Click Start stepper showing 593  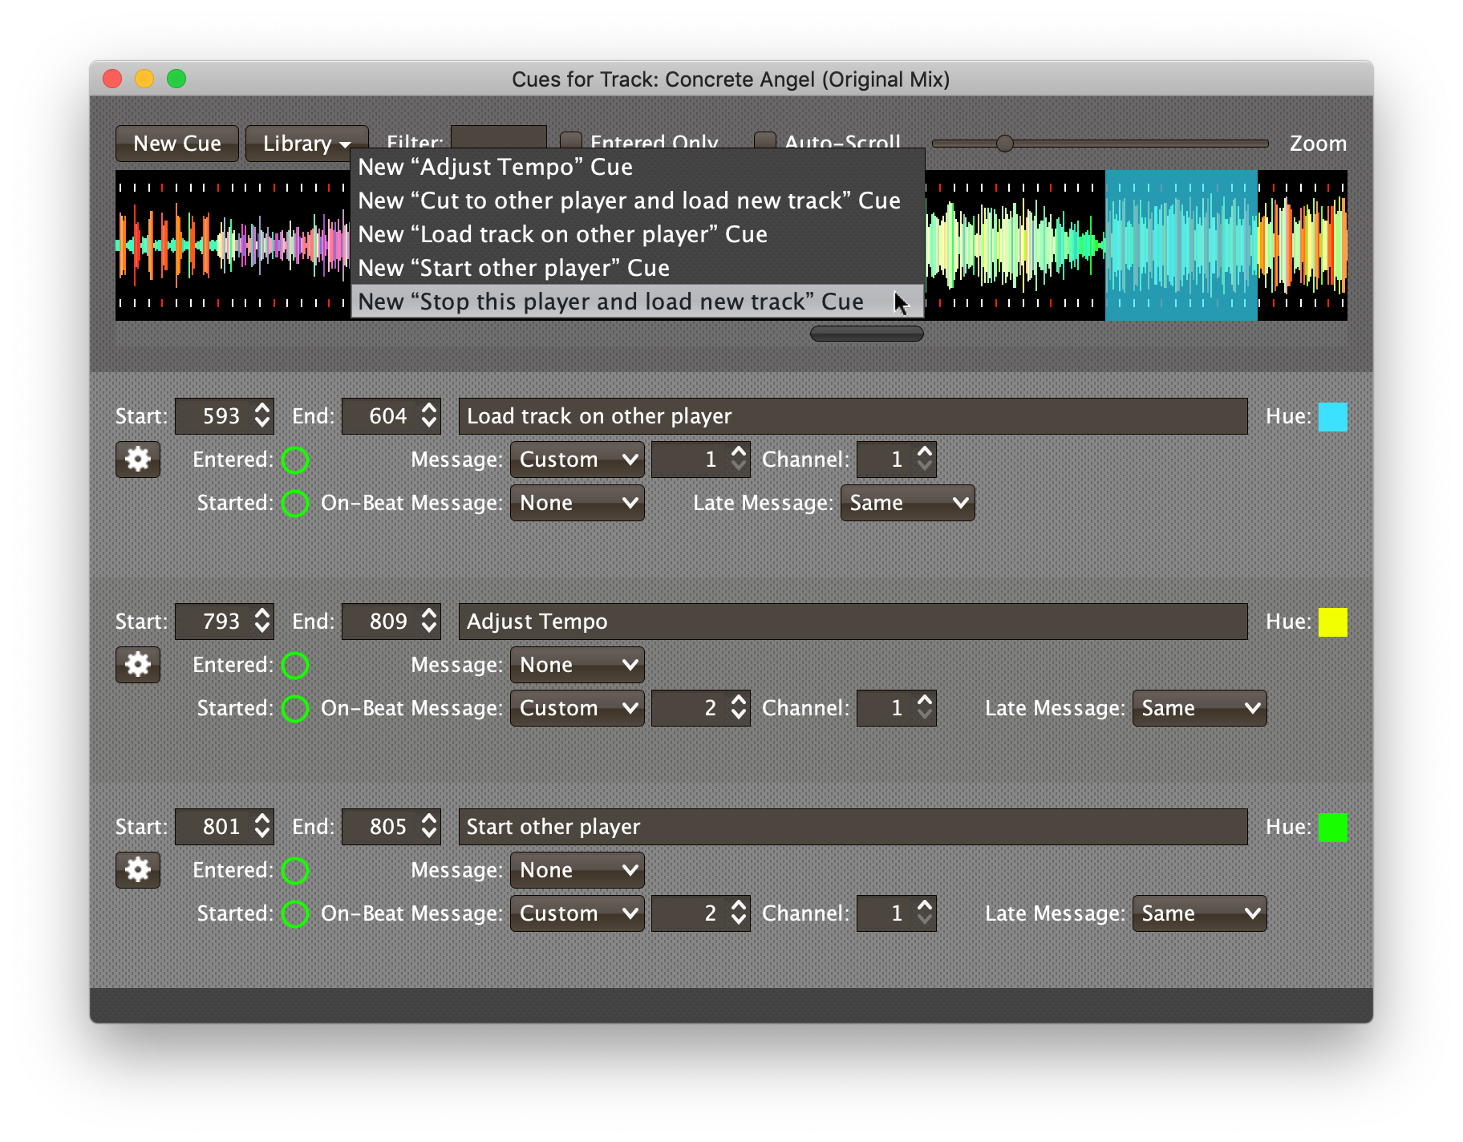[x=225, y=416]
